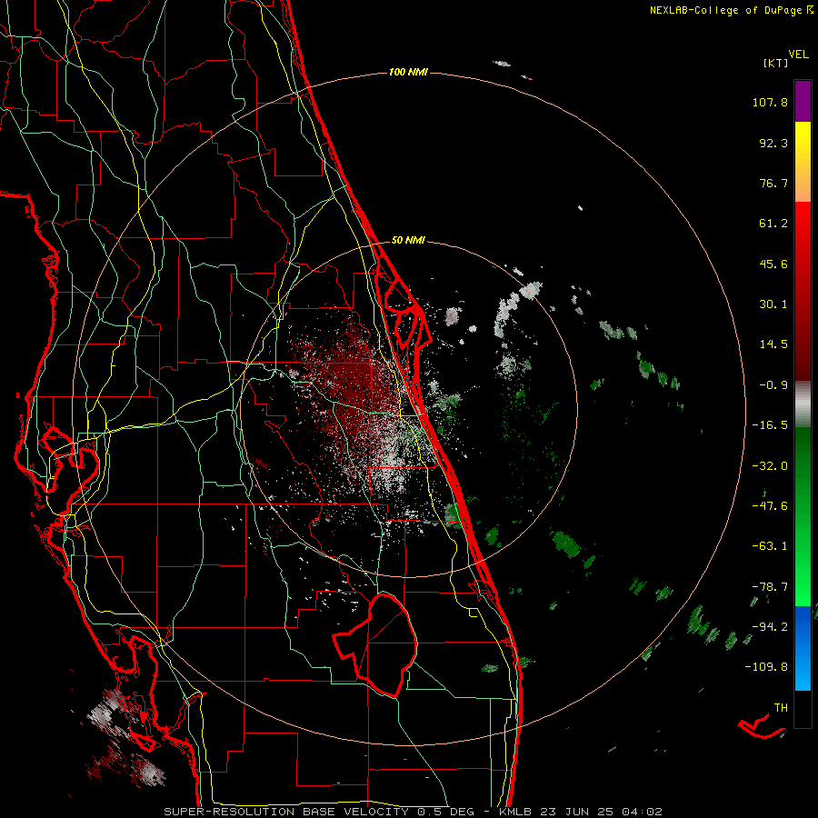This screenshot has width=818, height=818.
Task: Click the purple segment of the velocity color bar
Action: (803, 101)
